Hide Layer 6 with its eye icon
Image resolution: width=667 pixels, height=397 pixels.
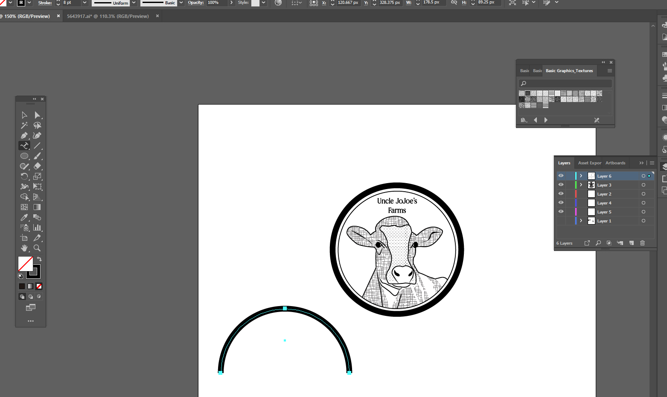[561, 176]
